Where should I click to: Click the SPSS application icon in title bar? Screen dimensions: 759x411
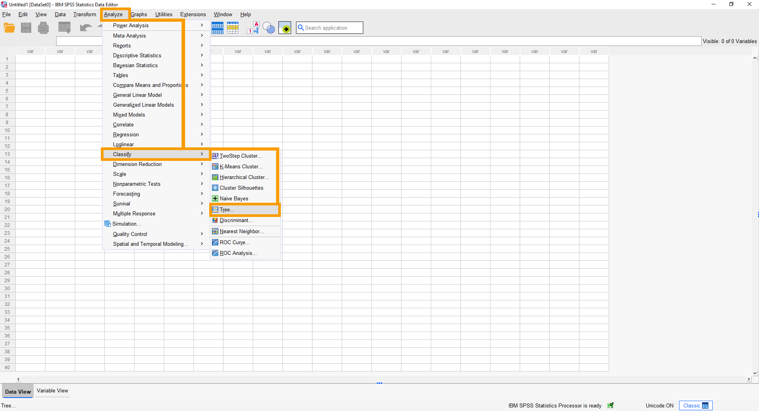click(4, 4)
